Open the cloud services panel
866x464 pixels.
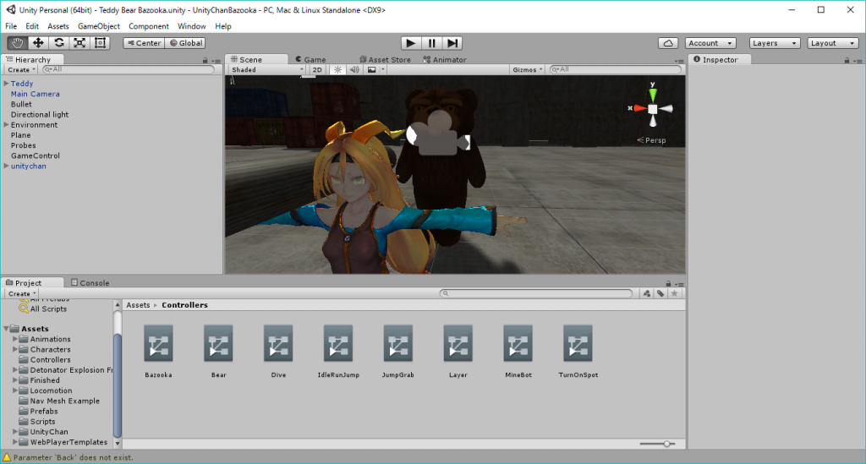[668, 43]
